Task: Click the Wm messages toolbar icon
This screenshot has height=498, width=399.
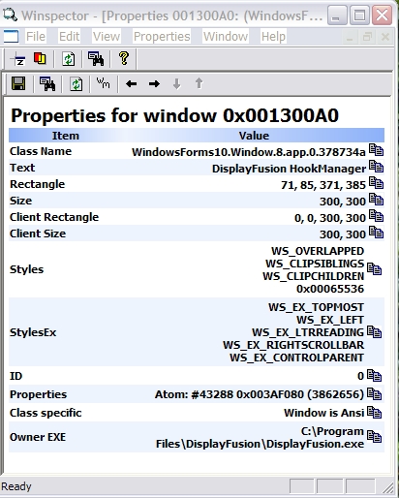Action: 103,83
